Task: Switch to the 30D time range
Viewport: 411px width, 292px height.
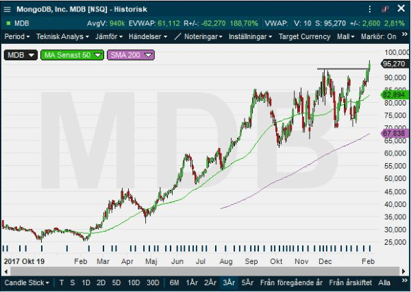Action: tap(153, 283)
